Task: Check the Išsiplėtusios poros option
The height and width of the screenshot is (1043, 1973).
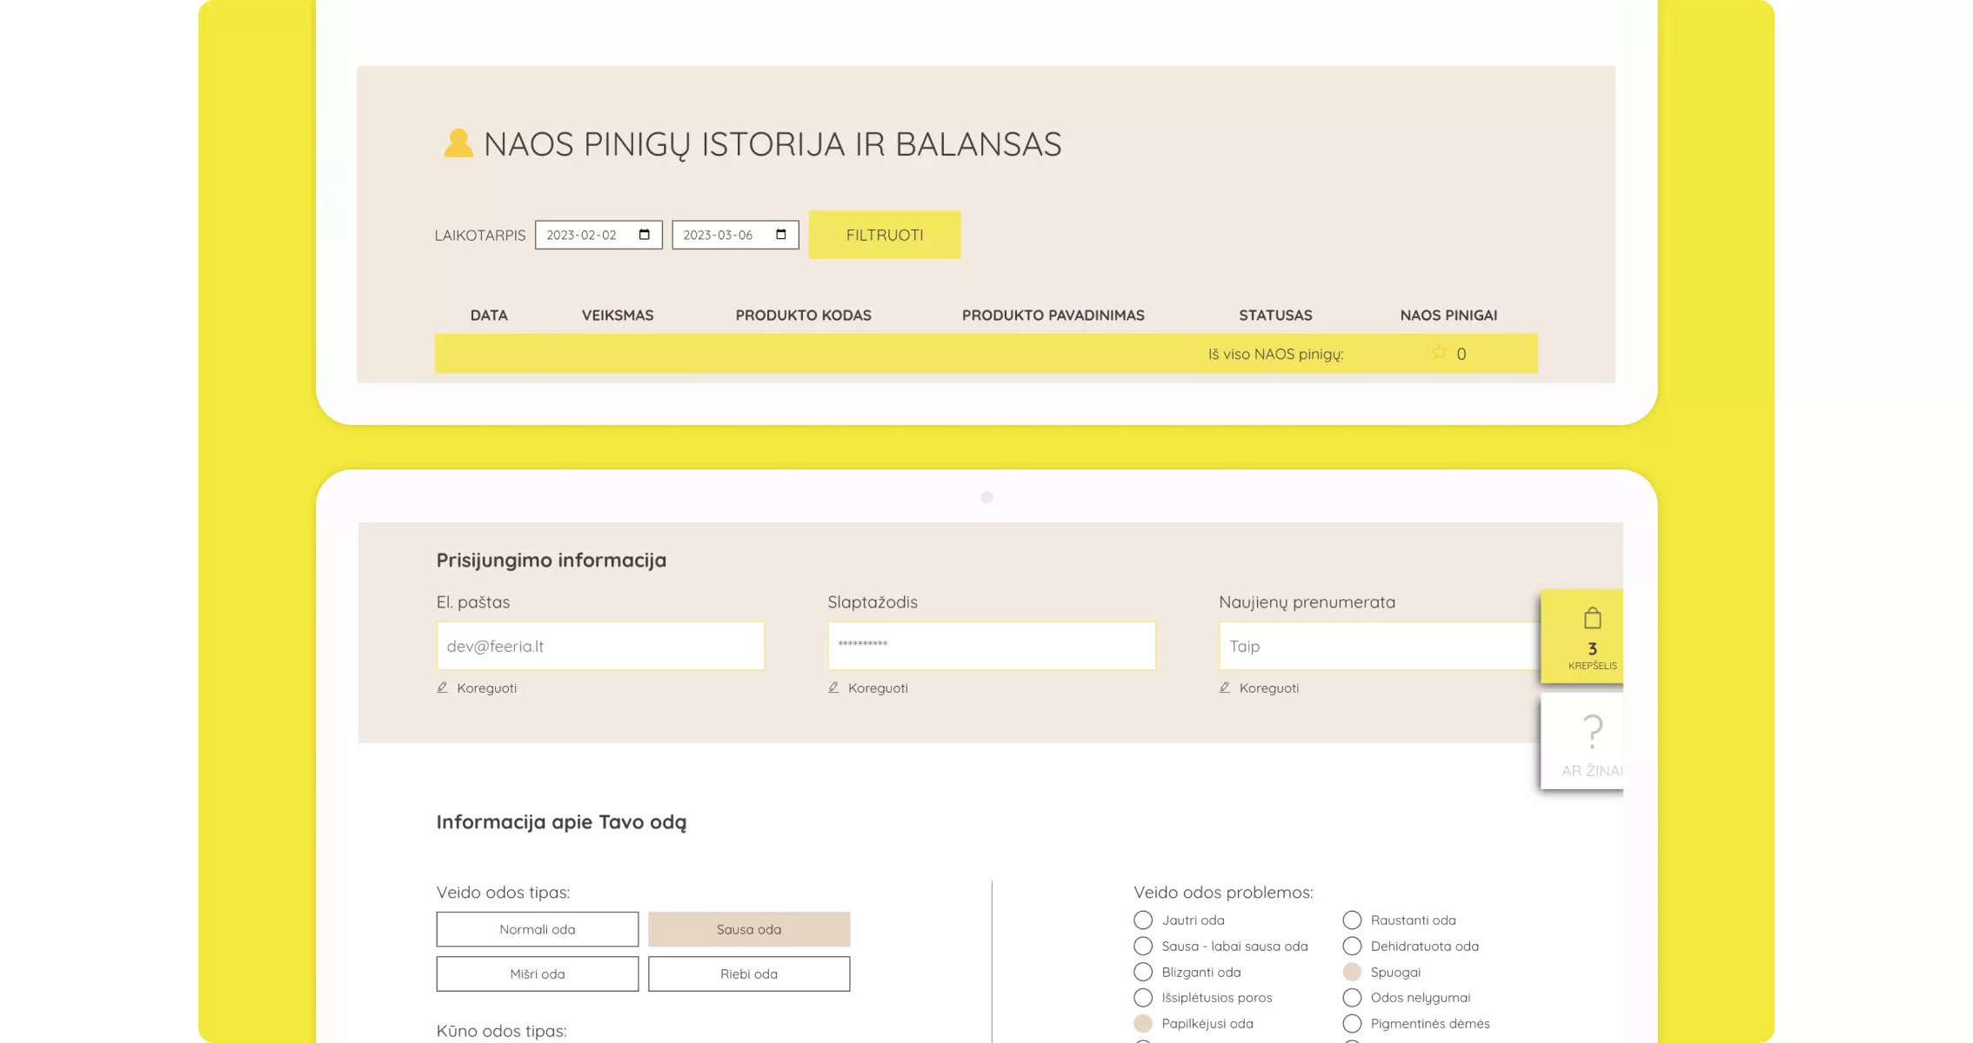Action: [x=1143, y=998]
